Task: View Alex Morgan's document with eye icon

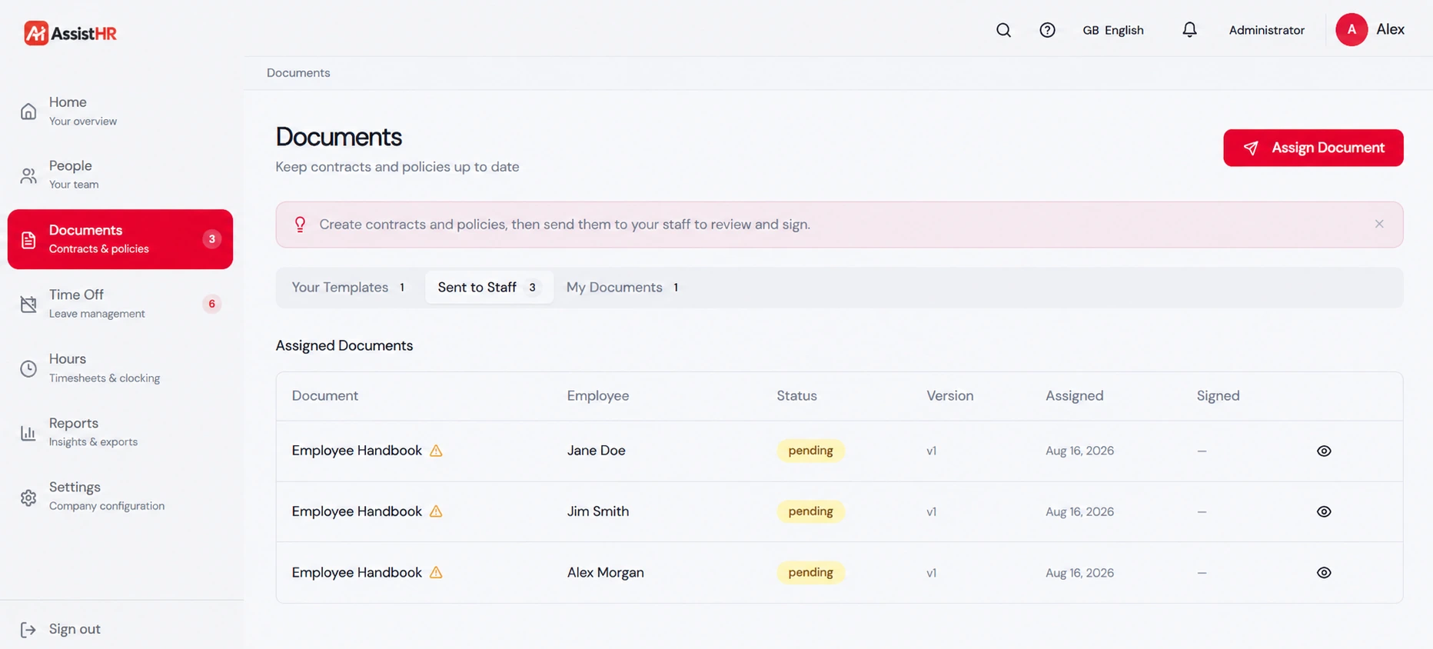Action: (1324, 573)
